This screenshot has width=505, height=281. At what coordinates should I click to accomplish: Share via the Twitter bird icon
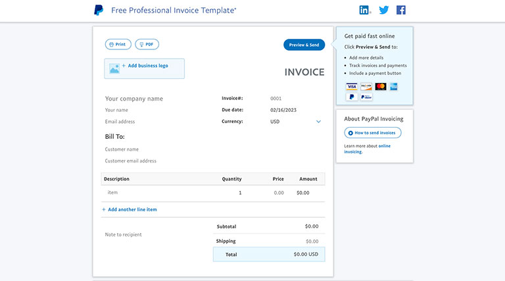[x=383, y=10]
